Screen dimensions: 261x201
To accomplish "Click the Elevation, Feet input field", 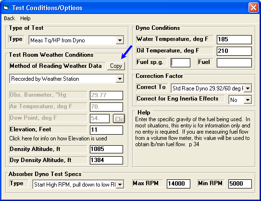I will click(106, 130).
